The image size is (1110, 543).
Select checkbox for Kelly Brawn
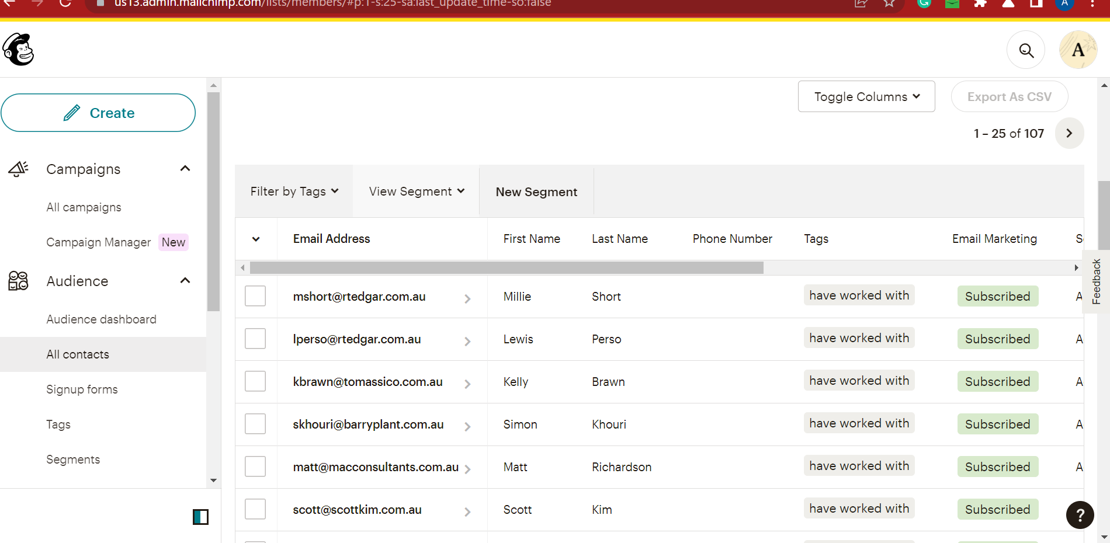255,381
